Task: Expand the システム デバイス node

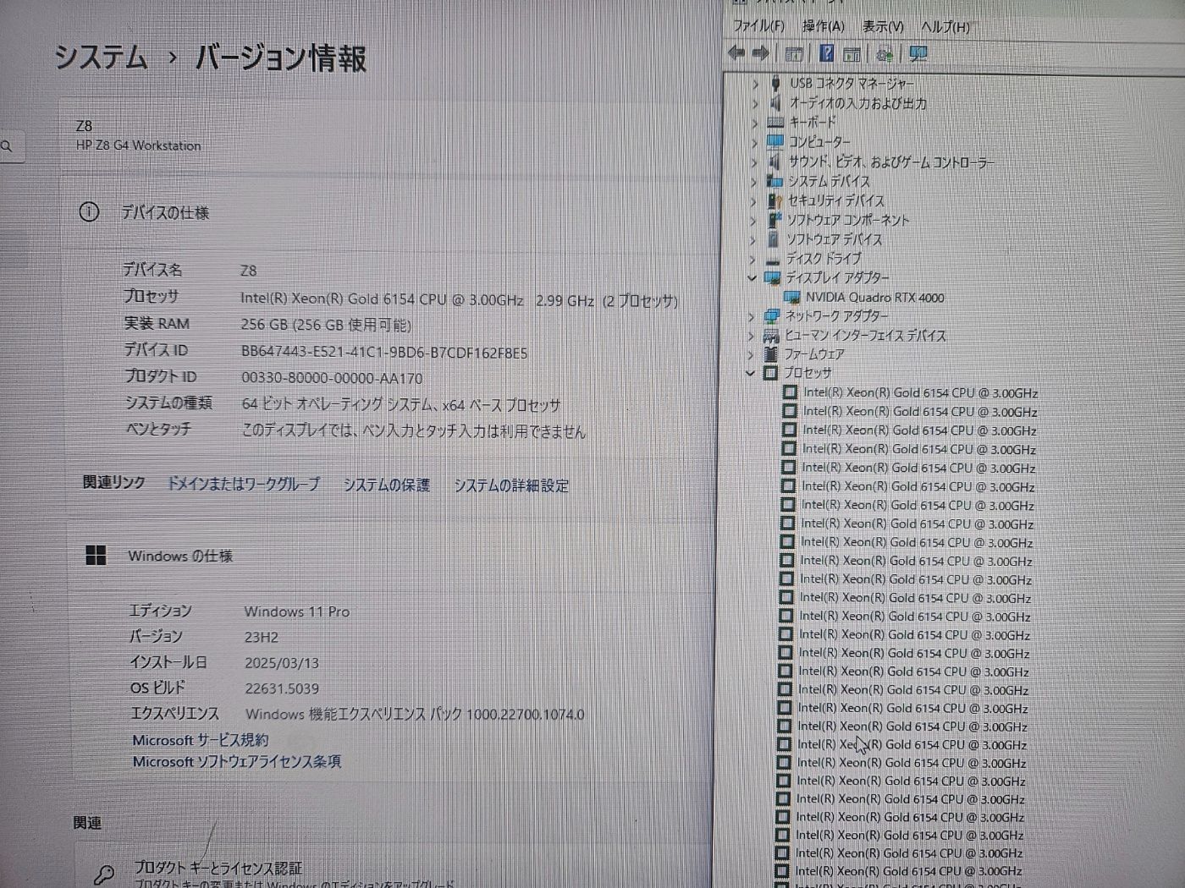Action: coord(753,182)
